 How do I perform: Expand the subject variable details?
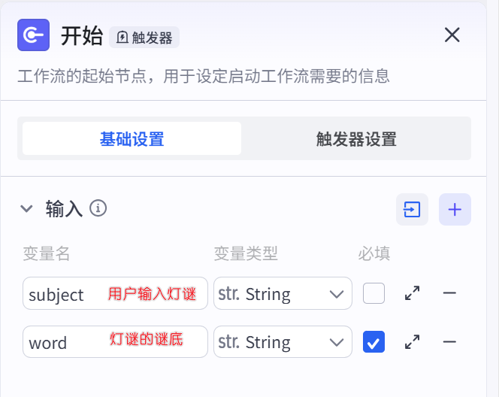412,293
